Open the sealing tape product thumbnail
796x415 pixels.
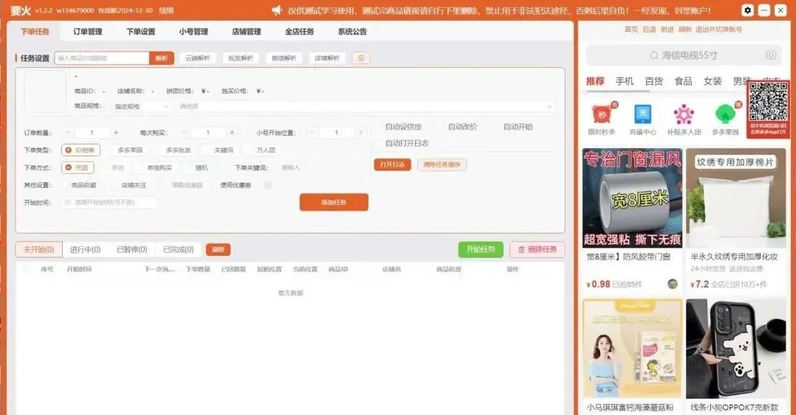[x=631, y=198]
